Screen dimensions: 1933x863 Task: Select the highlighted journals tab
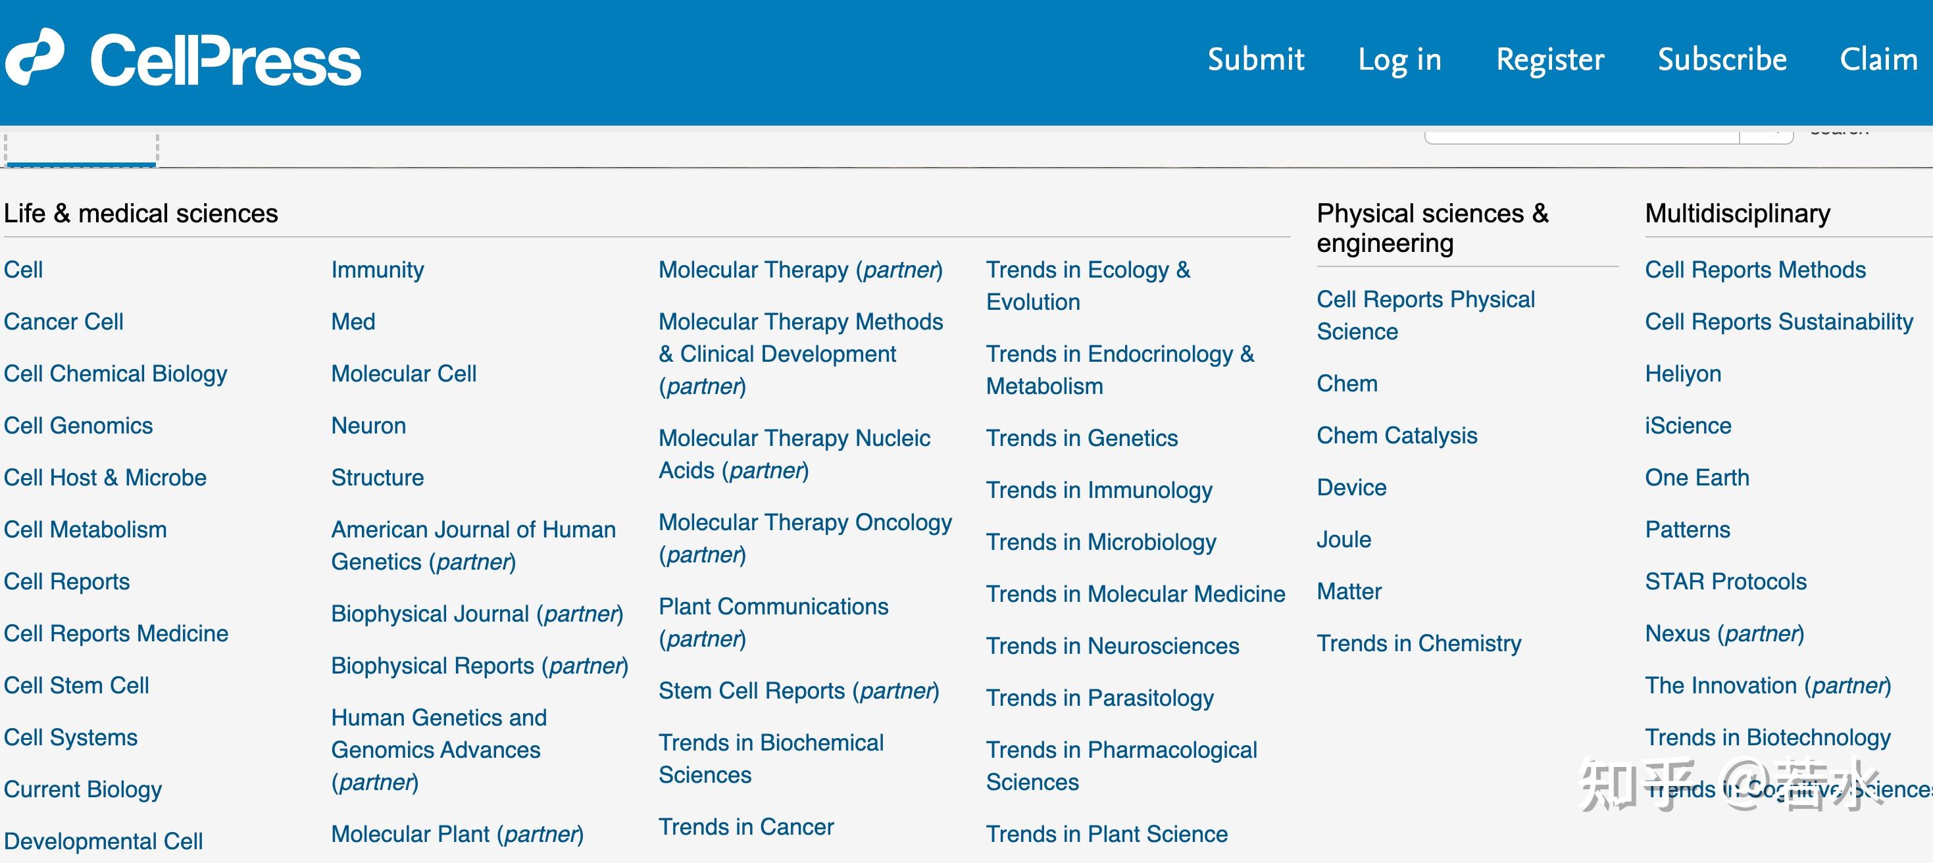[x=81, y=150]
